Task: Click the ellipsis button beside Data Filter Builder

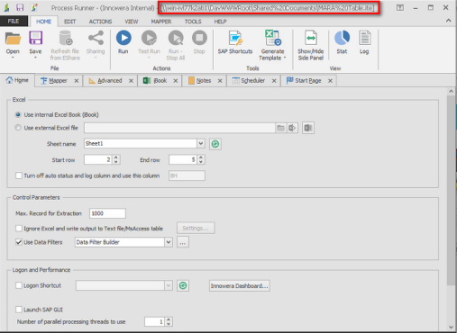Action: [x=183, y=242]
